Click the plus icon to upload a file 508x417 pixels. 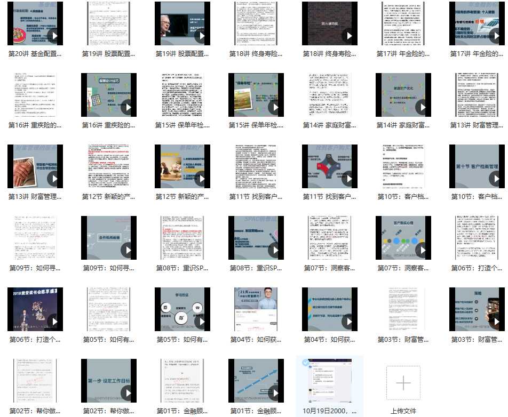click(x=403, y=383)
